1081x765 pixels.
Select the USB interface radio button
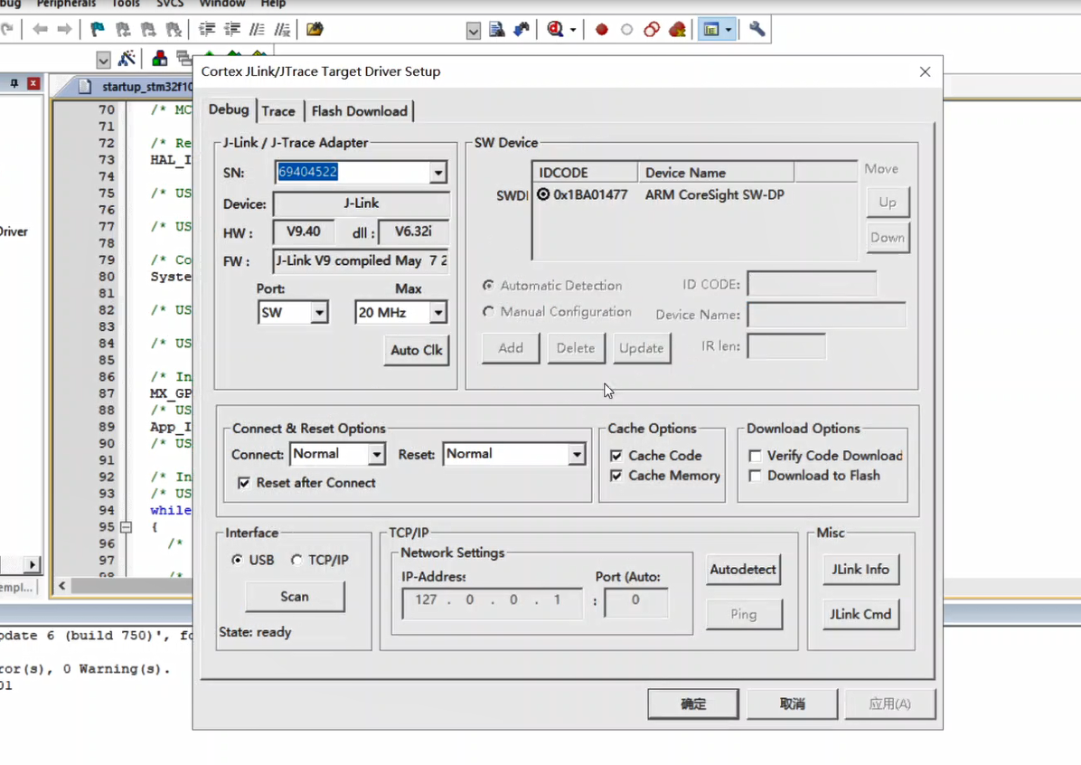click(x=237, y=560)
